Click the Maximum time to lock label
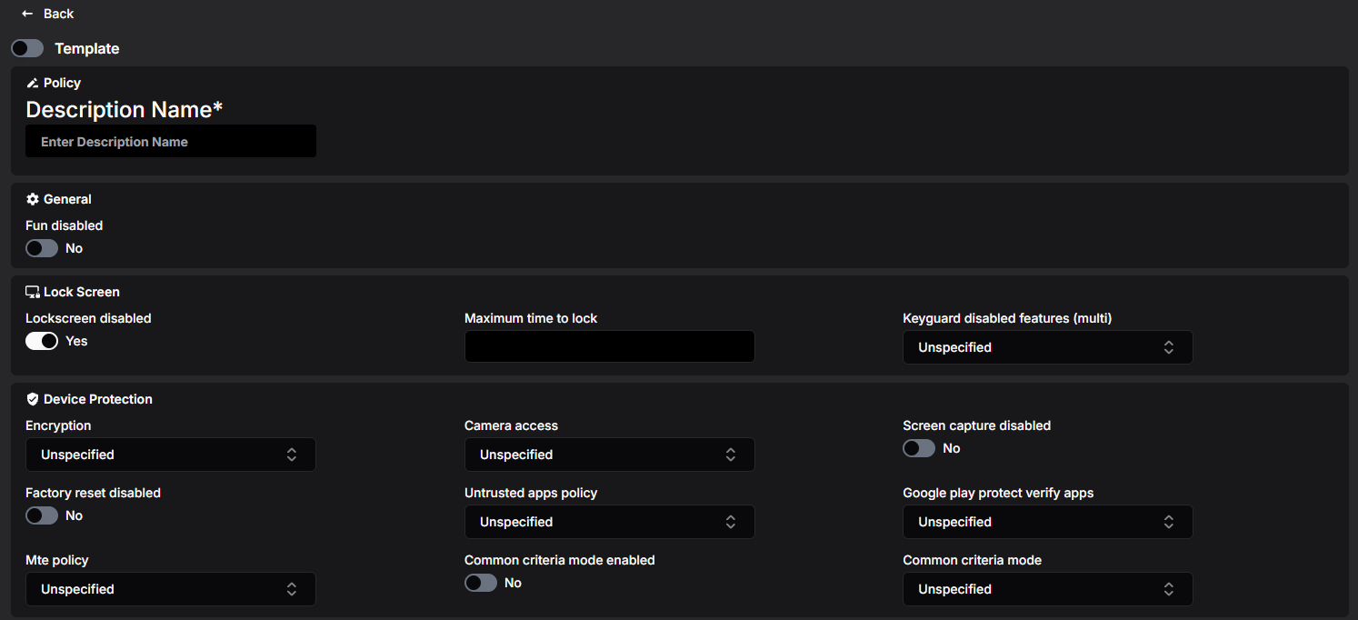The image size is (1358, 620). 531,318
